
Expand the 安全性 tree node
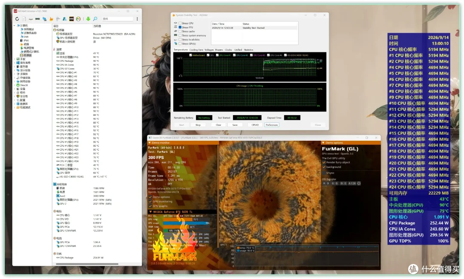click(15, 96)
